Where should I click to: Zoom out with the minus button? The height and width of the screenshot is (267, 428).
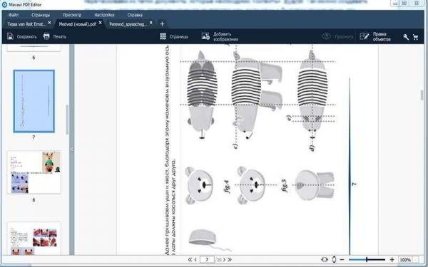point(342,260)
